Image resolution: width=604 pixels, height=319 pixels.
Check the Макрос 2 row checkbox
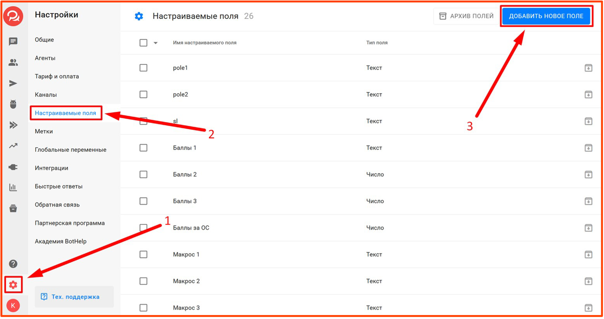(143, 281)
